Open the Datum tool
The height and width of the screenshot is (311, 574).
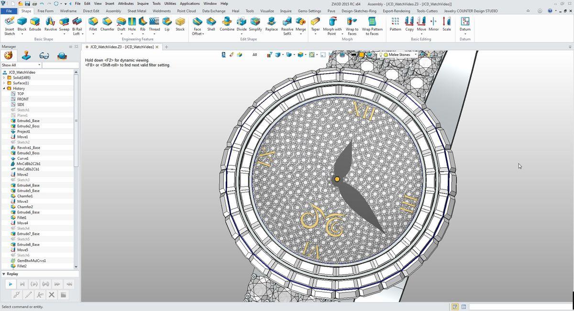click(465, 25)
